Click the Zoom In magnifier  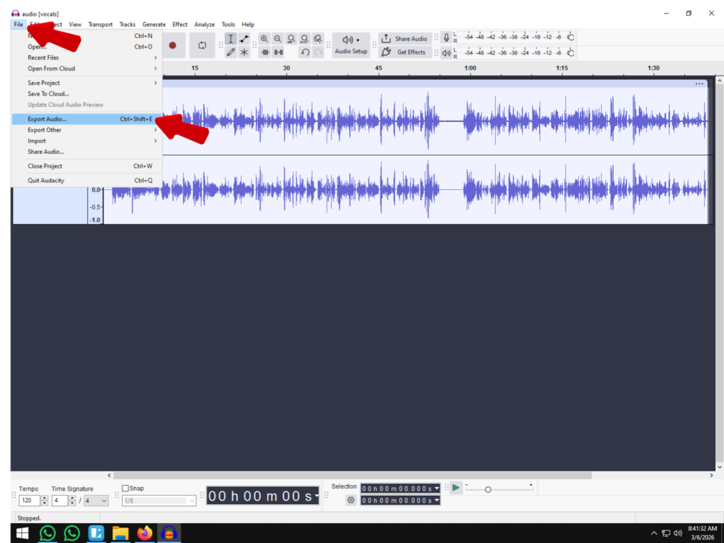[264, 39]
